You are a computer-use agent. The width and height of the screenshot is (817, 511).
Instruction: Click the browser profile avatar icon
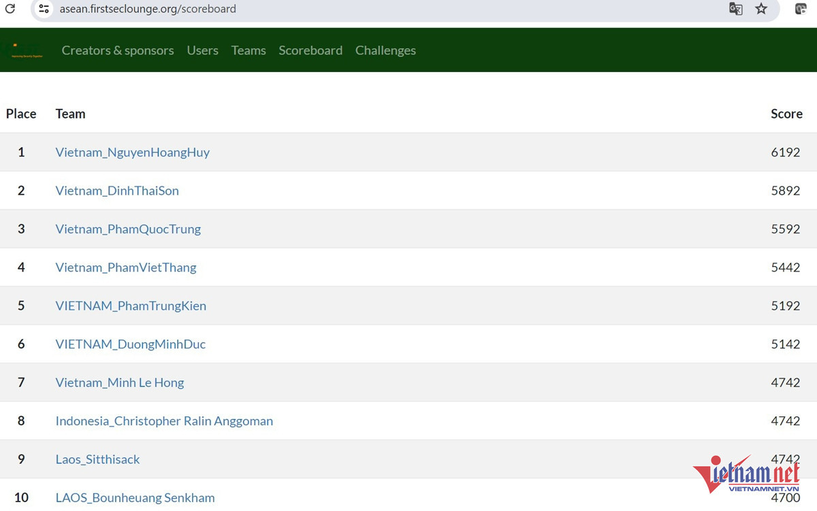[801, 9]
